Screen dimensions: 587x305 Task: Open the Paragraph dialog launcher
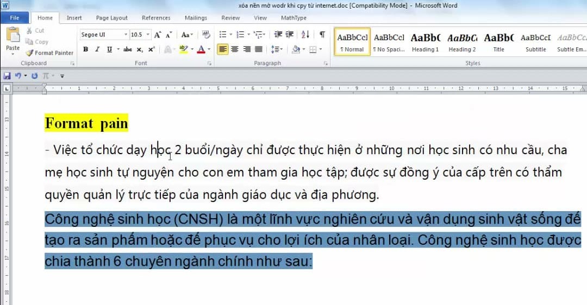[326, 63]
